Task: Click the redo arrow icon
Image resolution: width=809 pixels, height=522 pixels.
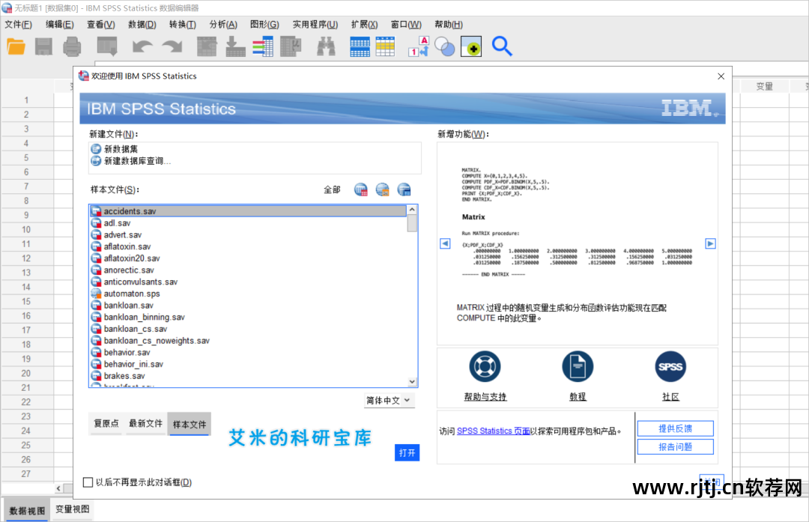Action: tap(172, 47)
